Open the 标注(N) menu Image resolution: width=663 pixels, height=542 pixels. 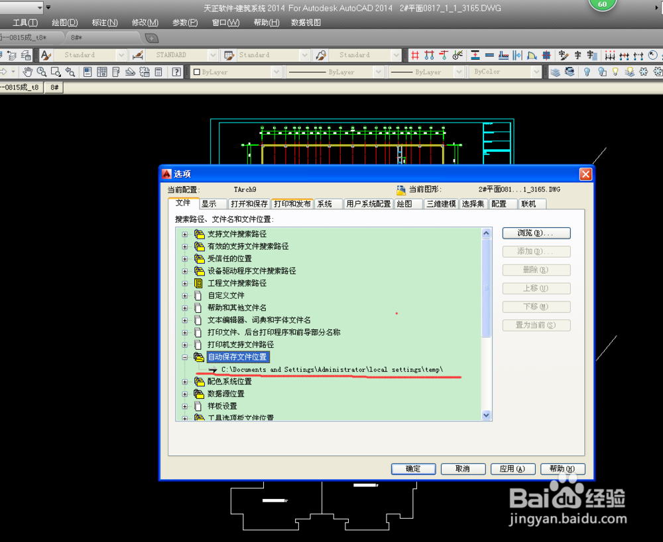[105, 23]
